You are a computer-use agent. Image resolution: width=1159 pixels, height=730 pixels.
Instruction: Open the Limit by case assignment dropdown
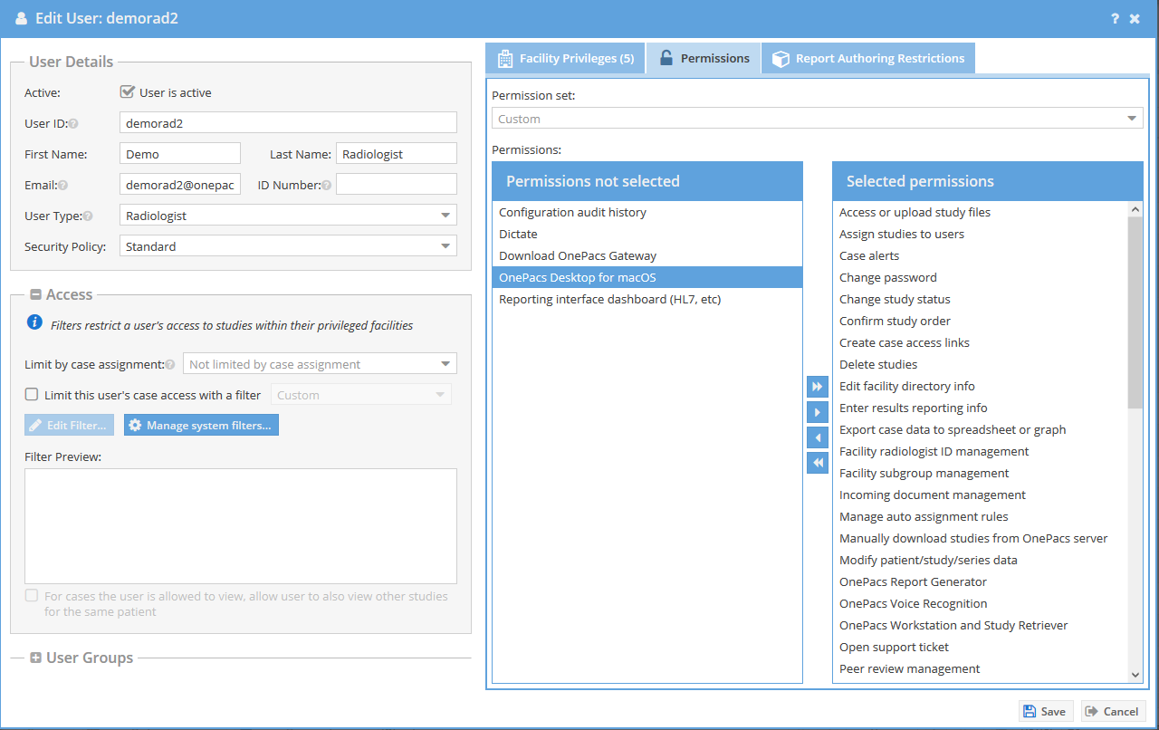[x=320, y=364]
